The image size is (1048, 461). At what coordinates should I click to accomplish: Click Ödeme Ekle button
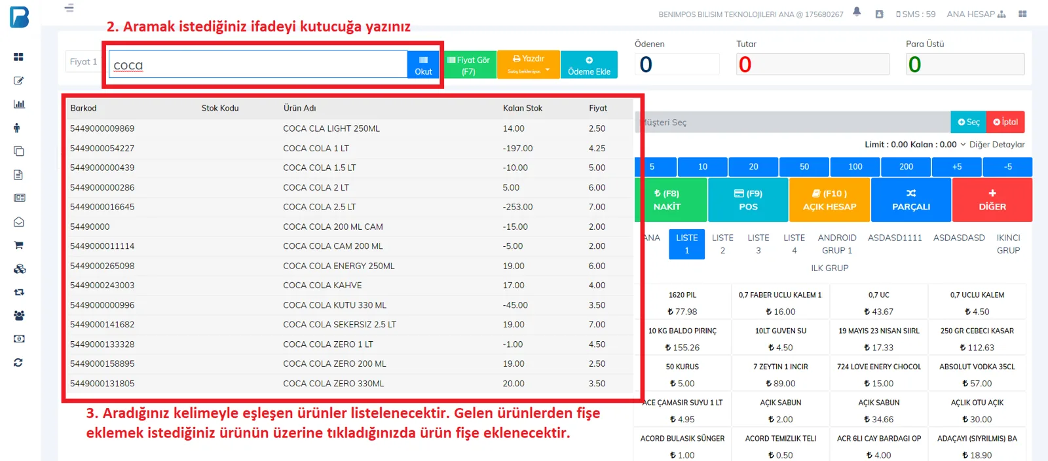click(589, 65)
